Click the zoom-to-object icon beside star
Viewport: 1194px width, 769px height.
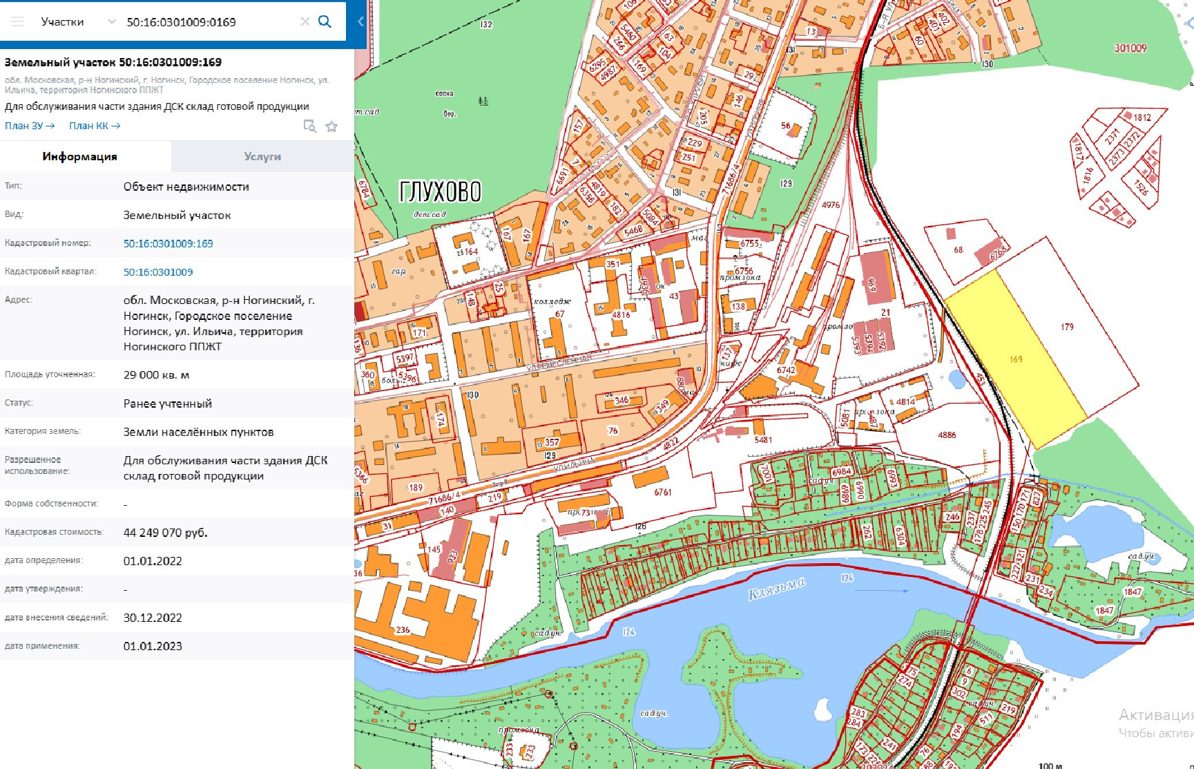tap(310, 126)
